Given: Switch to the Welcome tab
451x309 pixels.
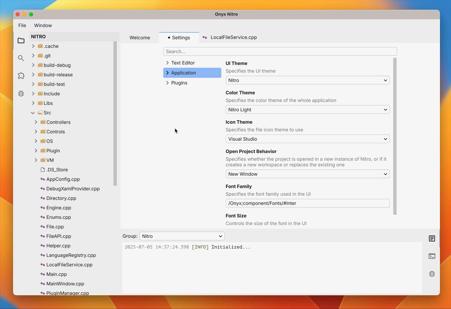Looking at the screenshot, I should coord(139,38).
